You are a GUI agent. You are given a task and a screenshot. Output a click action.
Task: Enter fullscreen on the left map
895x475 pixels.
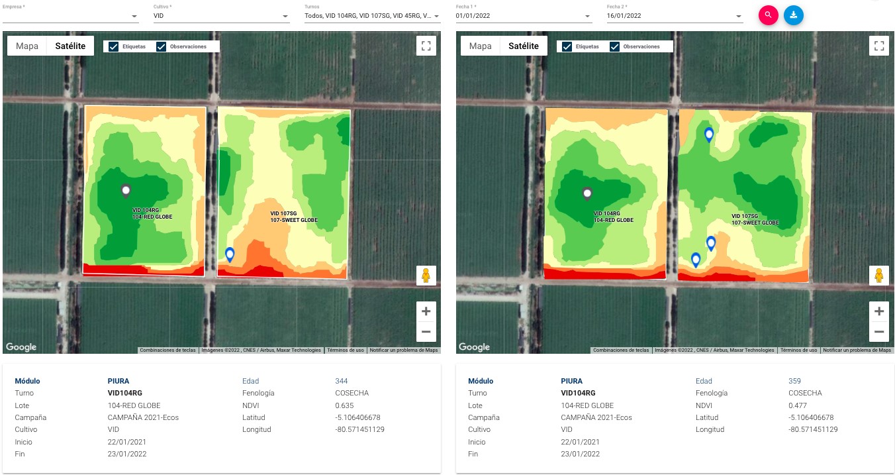[x=426, y=46]
